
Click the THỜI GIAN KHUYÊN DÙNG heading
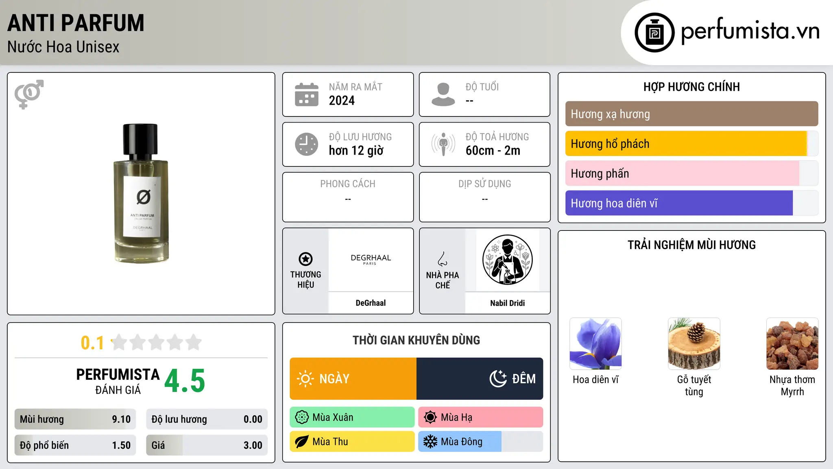416,340
